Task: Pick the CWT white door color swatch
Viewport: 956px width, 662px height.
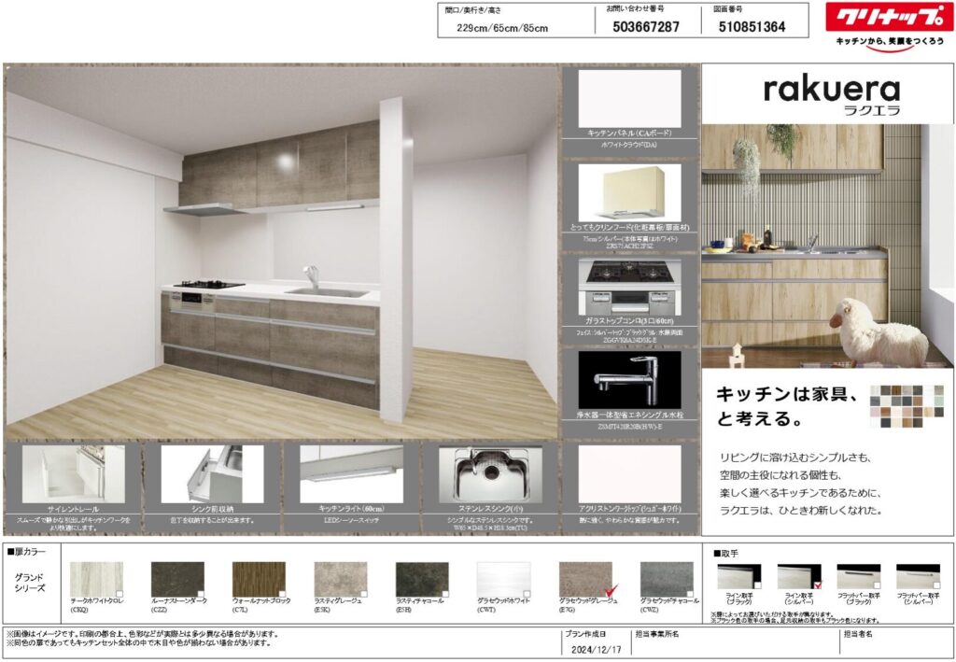Action: coord(503,579)
